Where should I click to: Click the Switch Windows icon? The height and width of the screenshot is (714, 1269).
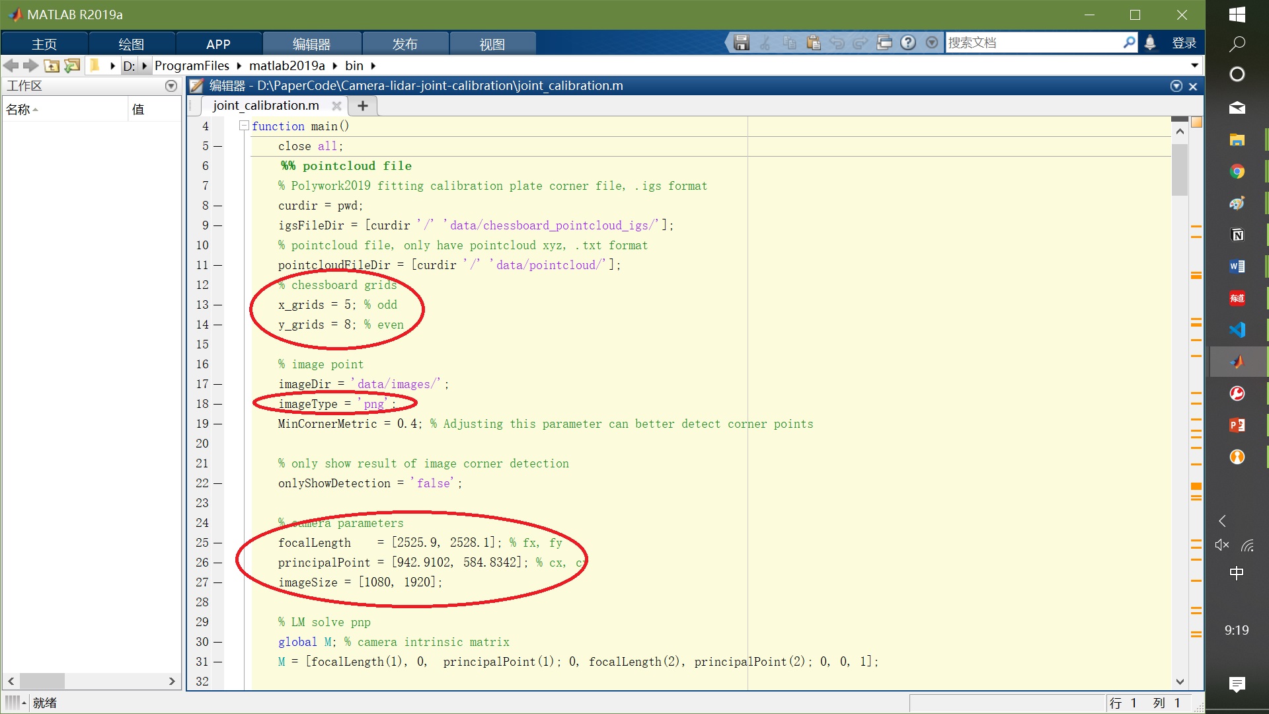click(x=884, y=43)
